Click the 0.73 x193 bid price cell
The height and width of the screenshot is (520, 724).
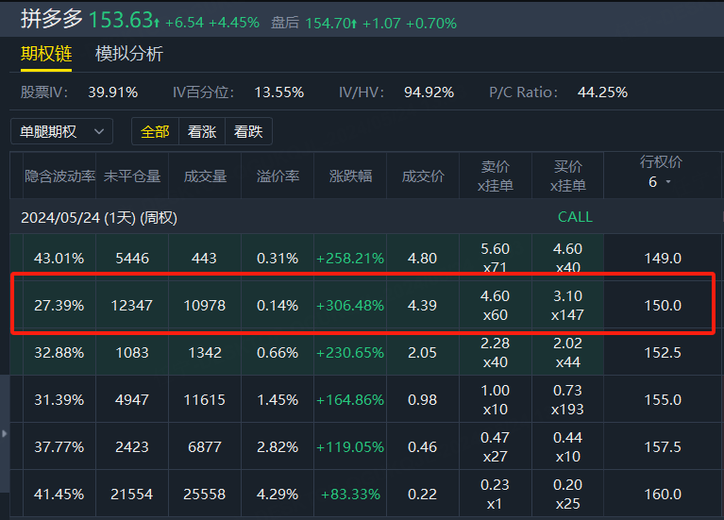click(x=567, y=399)
